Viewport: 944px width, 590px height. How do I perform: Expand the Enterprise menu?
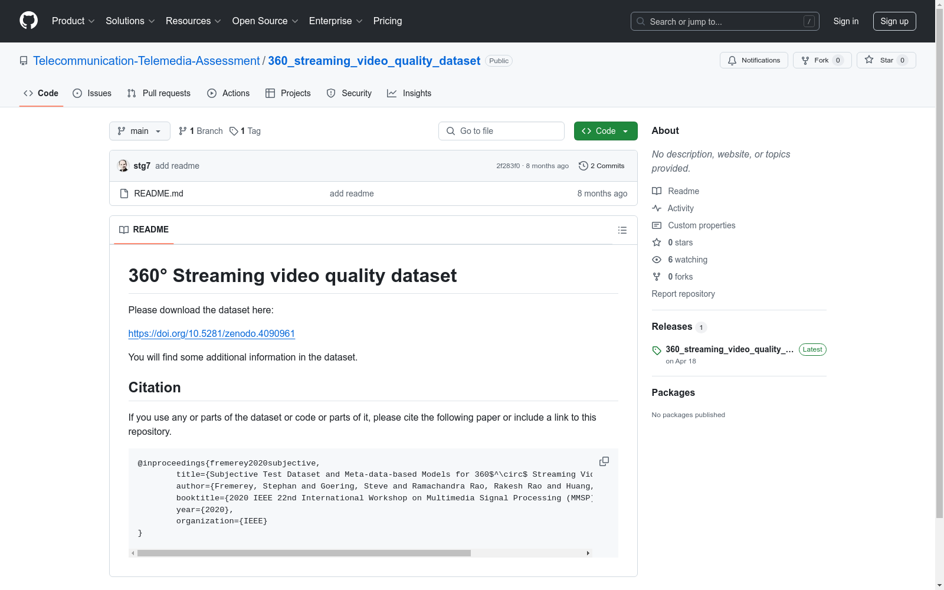336,21
